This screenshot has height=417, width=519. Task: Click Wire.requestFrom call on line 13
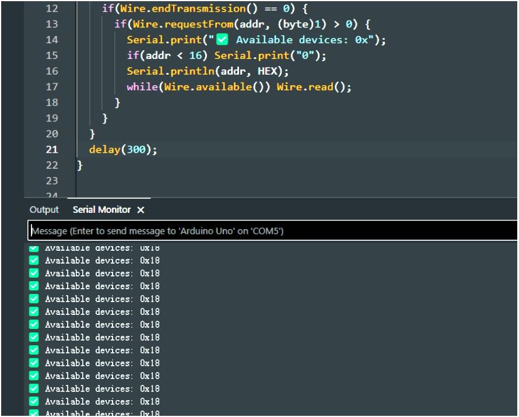[183, 24]
